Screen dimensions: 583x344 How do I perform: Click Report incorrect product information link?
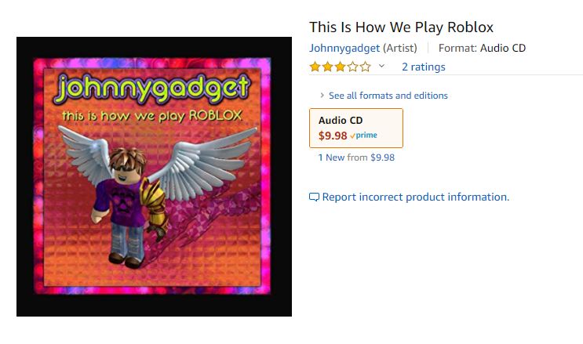pos(416,197)
